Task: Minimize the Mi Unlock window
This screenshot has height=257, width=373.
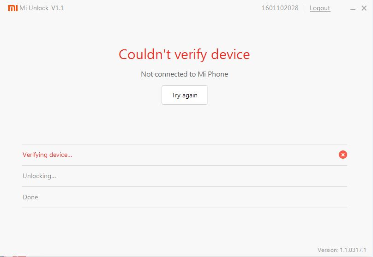Action: (x=353, y=10)
